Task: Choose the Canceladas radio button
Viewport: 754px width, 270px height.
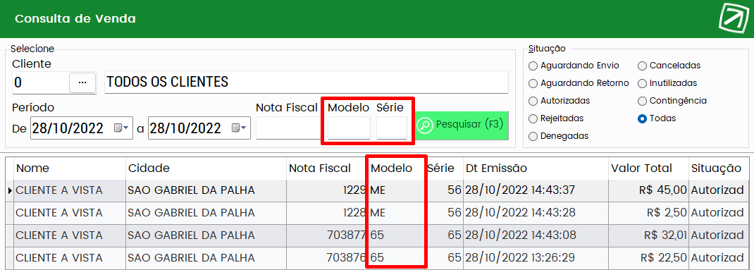Action: (x=642, y=66)
